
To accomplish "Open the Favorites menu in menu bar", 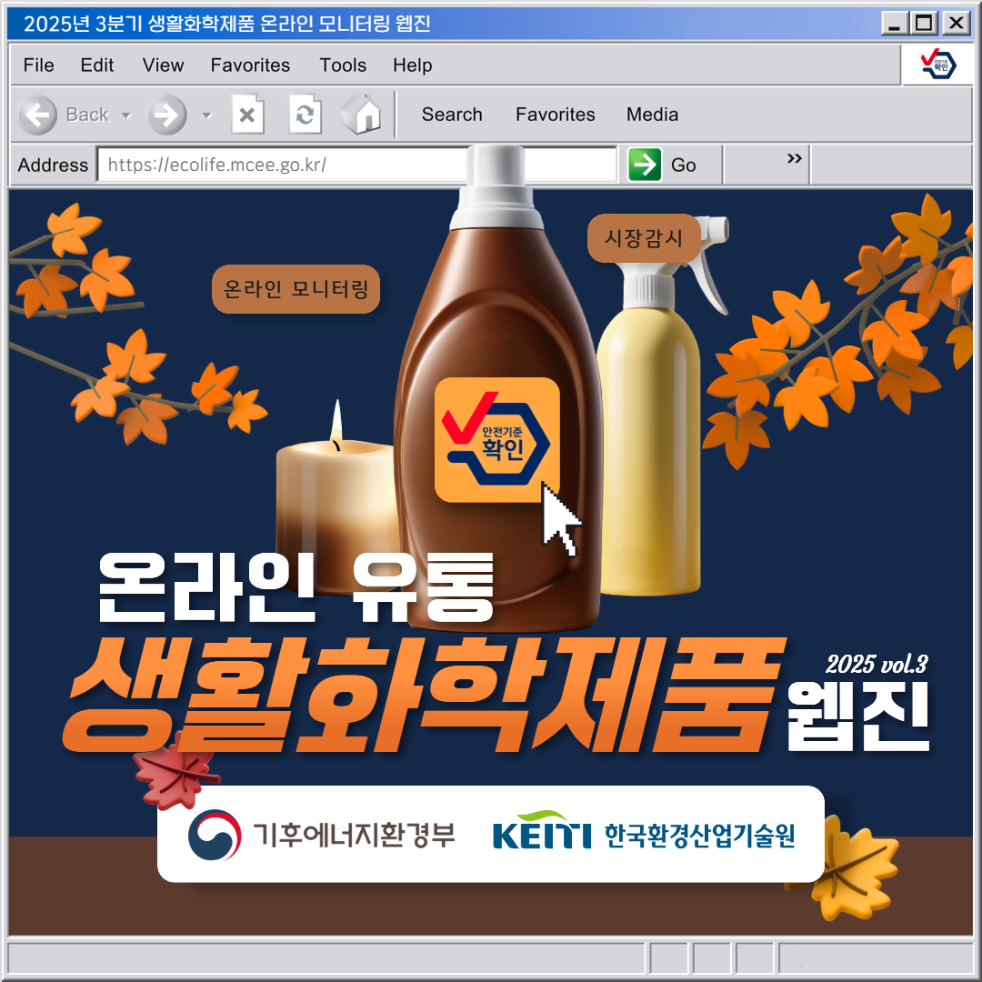I will 250,65.
